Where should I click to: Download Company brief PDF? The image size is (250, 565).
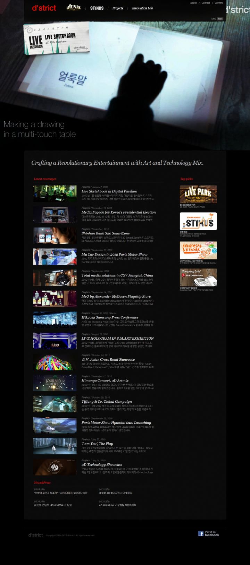click(198, 277)
